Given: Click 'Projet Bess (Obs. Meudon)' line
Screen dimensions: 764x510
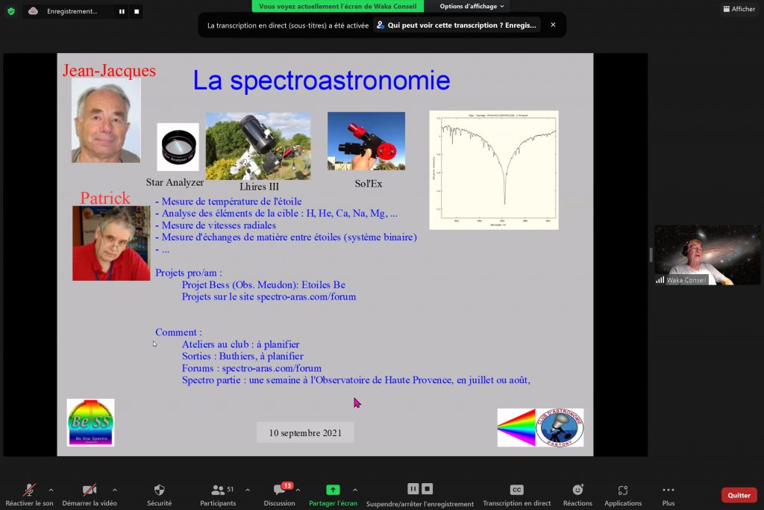Looking at the screenshot, I should pyautogui.click(x=263, y=284).
